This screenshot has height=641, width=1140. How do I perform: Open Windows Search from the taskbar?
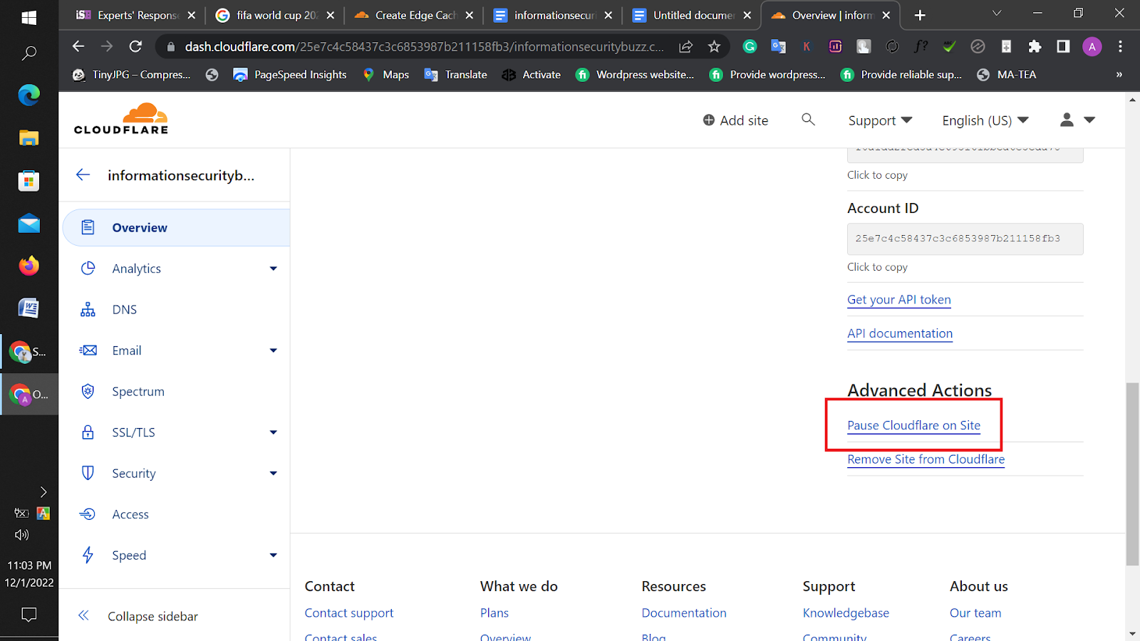point(28,53)
